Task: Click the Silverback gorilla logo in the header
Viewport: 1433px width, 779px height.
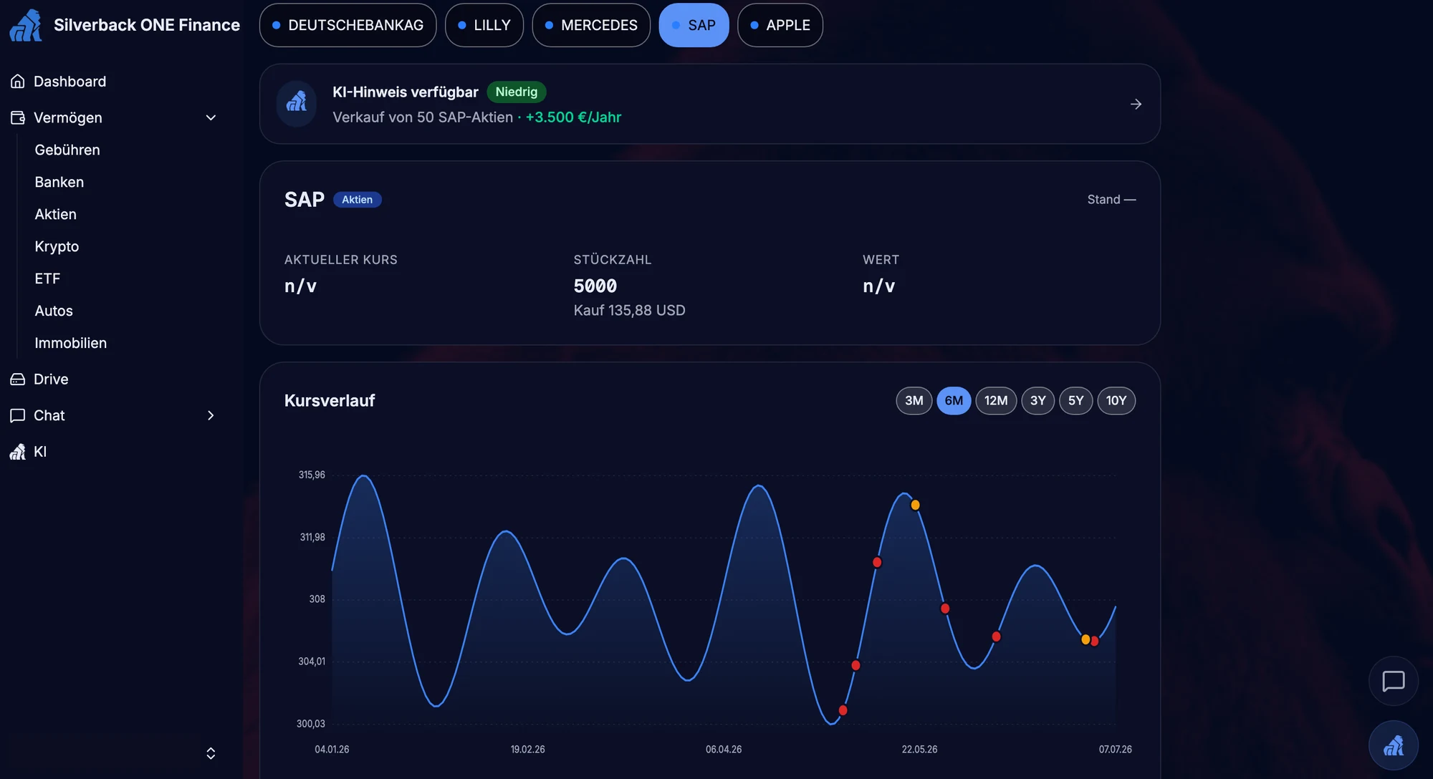Action: [x=26, y=25]
